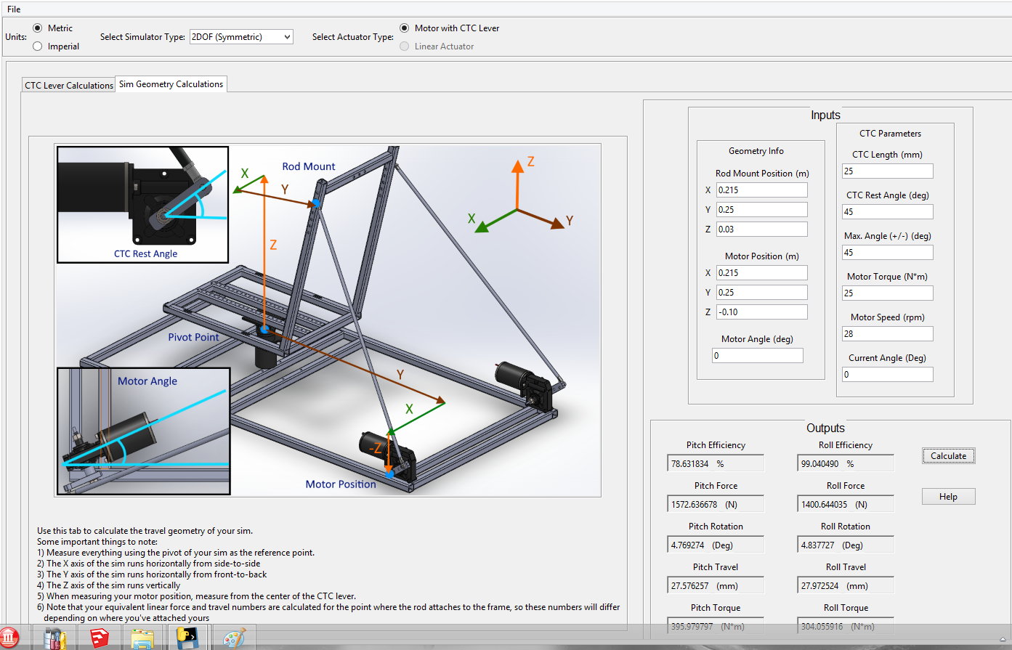Viewport: 1012px width, 650px height.
Task: Focus the Rod Mount Position Z field
Action: click(x=761, y=229)
